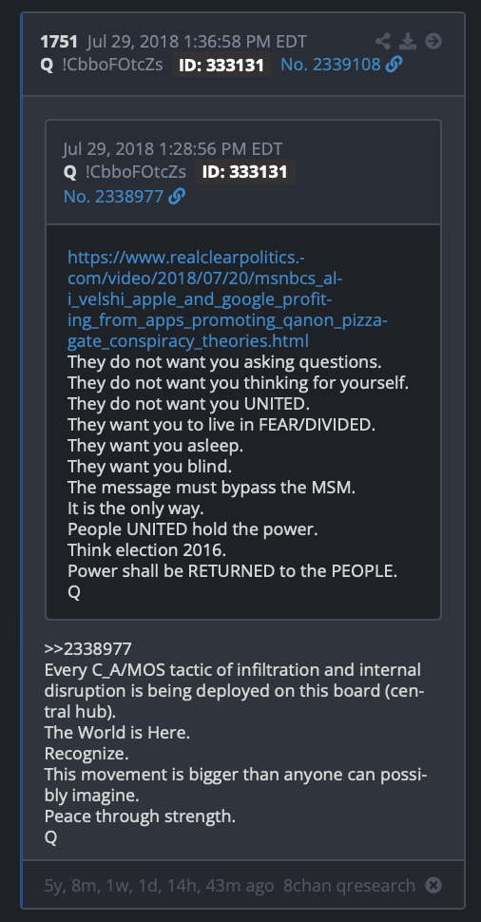
Task: Select the ID: 333131 badge in header
Action: pos(221,65)
